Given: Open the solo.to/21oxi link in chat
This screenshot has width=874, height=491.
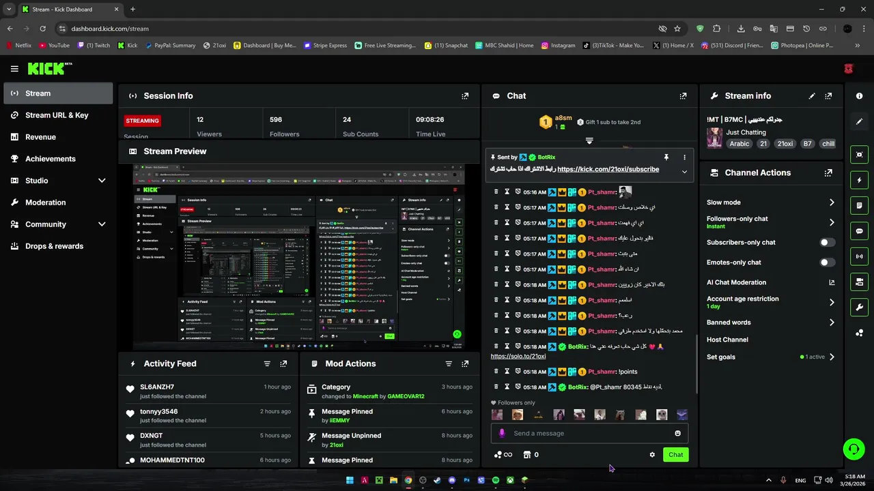Looking at the screenshot, I should pos(518,356).
